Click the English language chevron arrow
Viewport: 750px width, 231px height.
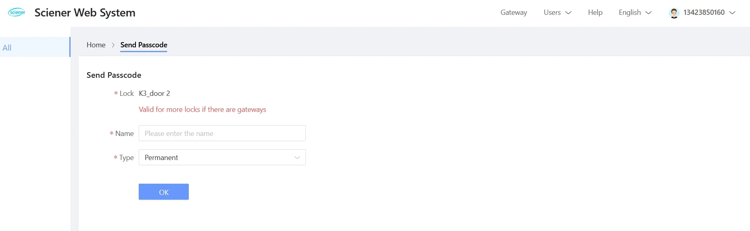tap(648, 13)
